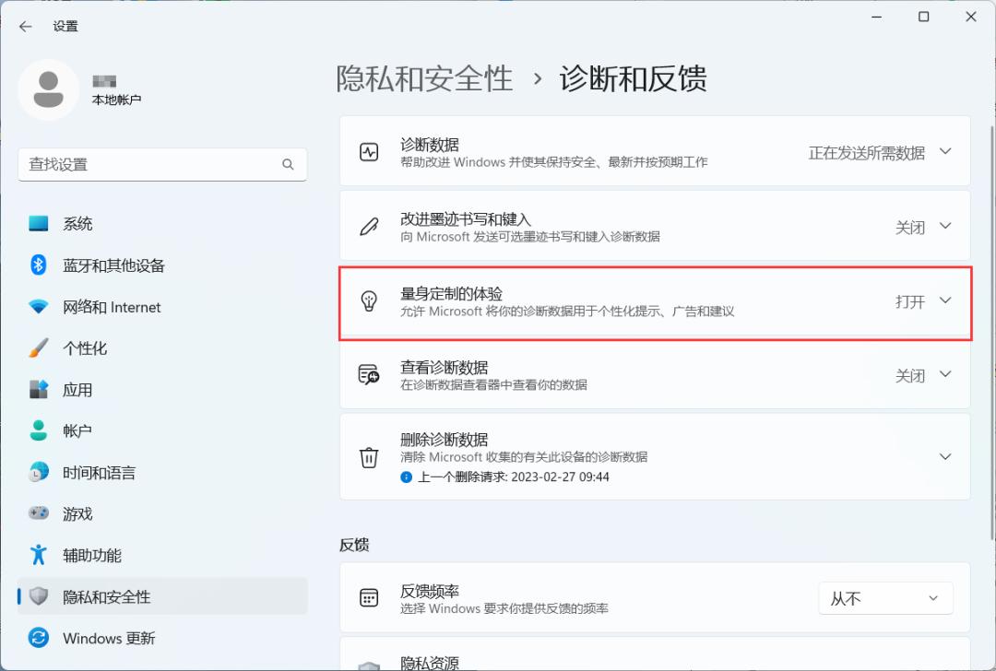Click the 查找设置 search field
996x671 pixels.
pos(162,164)
